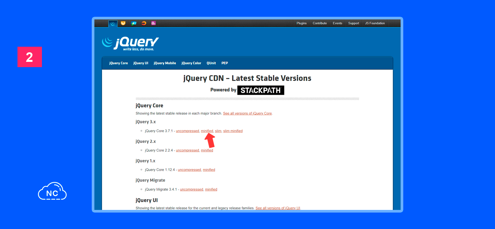
Task: Select the jQuery UI nav item
Action: coord(141,63)
